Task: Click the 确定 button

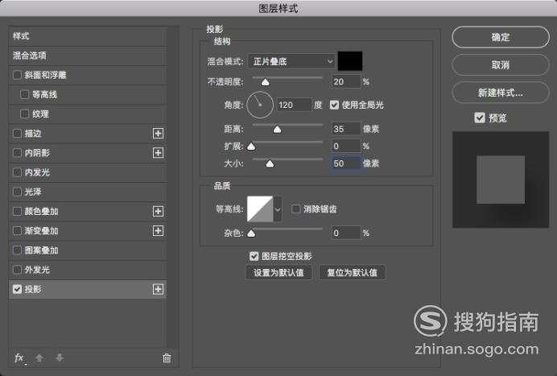Action: 501,37
